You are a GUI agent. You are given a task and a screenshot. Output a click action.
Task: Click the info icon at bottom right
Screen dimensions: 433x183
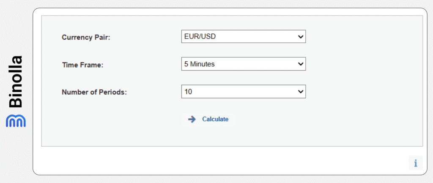415,163
